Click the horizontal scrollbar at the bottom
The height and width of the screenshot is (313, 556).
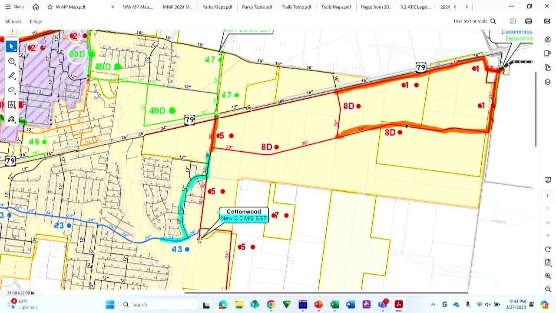(326, 293)
